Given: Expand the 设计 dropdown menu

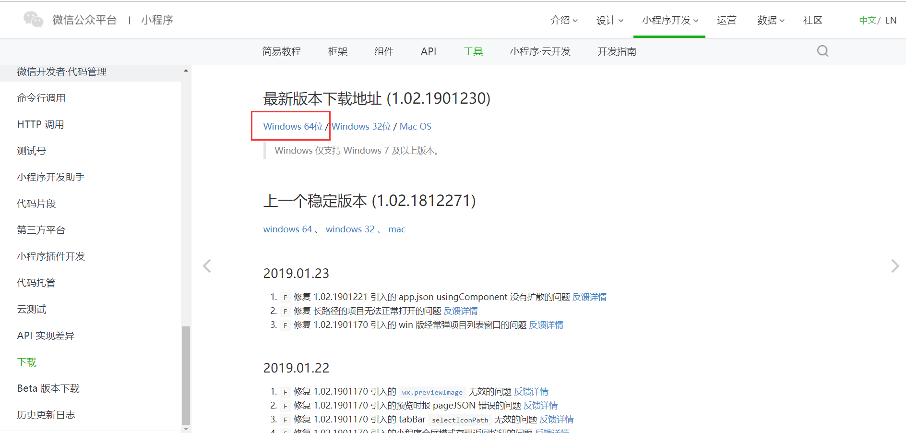Looking at the screenshot, I should (x=610, y=20).
